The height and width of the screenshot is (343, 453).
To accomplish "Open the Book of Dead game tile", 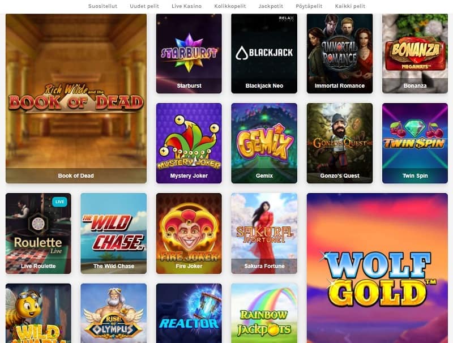I will pyautogui.click(x=76, y=98).
